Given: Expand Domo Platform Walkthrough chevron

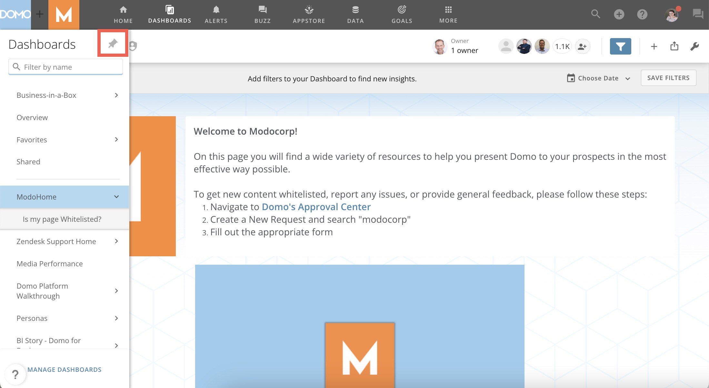Looking at the screenshot, I should (116, 291).
